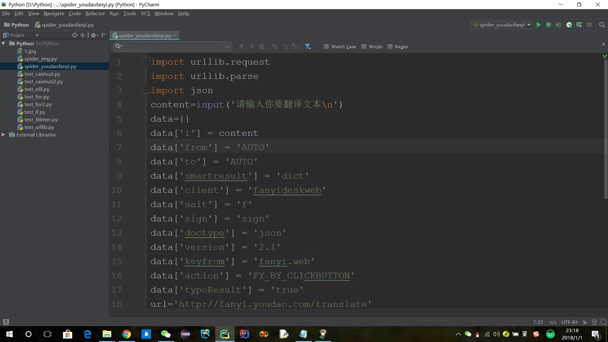Click the 7:22 cursor position in status bar
The image size is (608, 342).
point(538,322)
